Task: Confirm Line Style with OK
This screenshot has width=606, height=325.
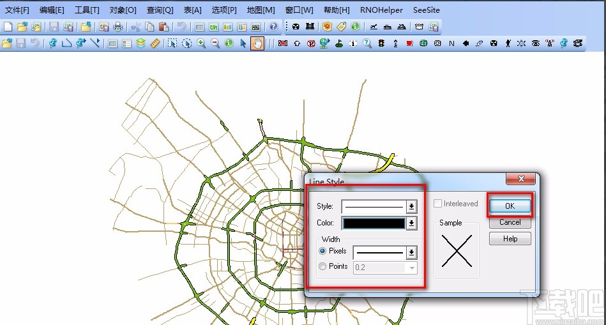Action: (510, 206)
